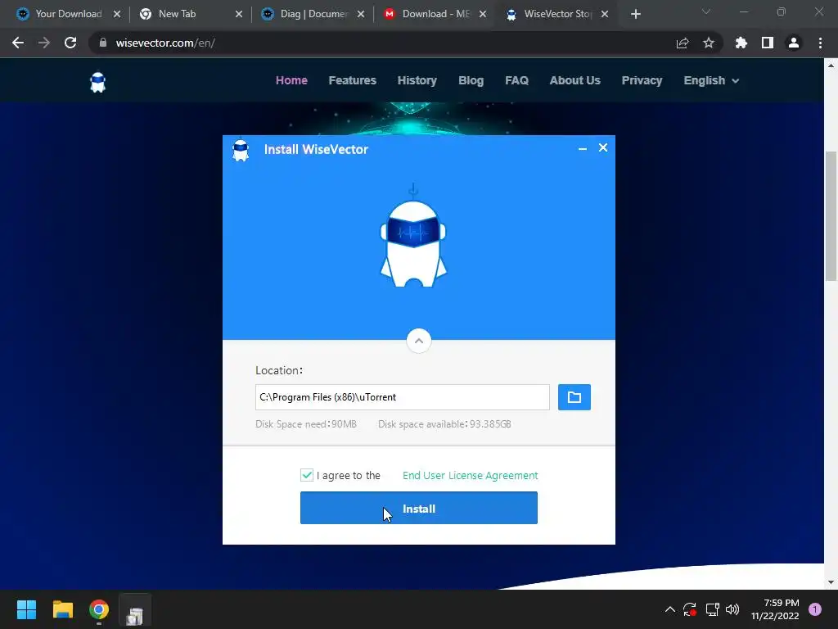Browse for install folder with folder icon
Screen dimensions: 838x629
click(574, 397)
